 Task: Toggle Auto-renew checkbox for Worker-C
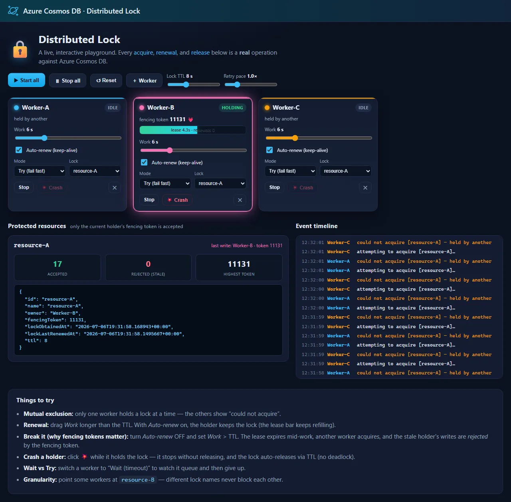pos(269,150)
